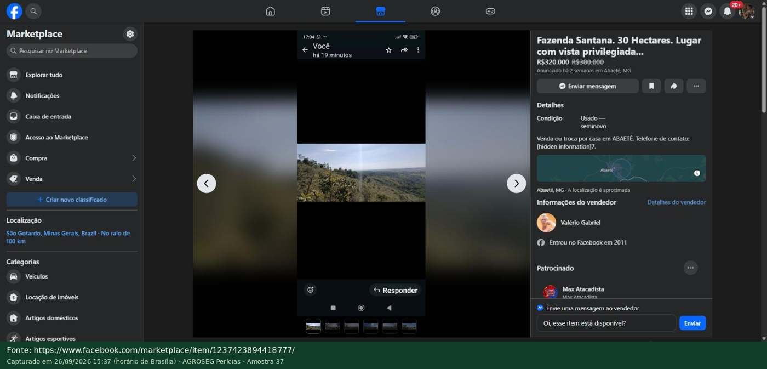Open the notifications bell with 20+ badge
This screenshot has width=767, height=369.
(x=727, y=11)
